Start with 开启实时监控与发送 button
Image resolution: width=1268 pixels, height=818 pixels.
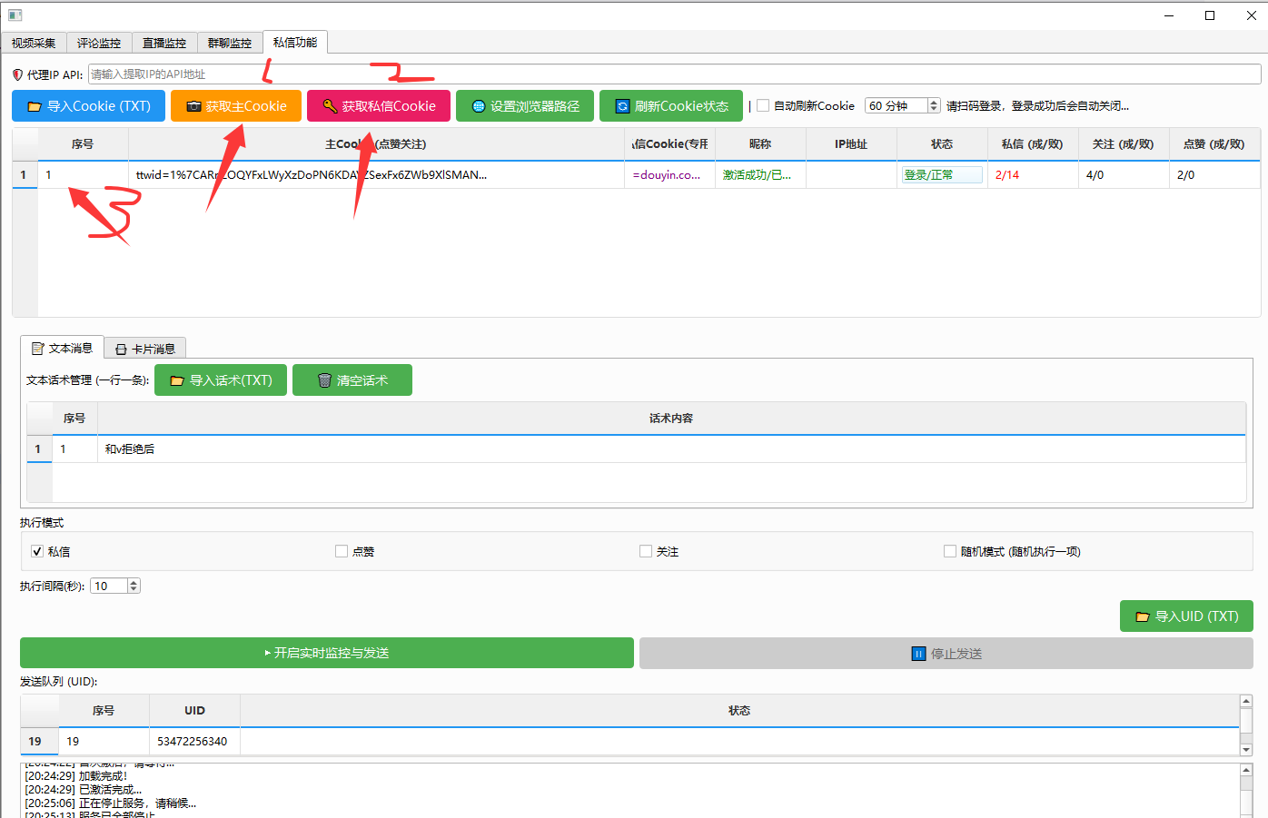[x=327, y=653]
